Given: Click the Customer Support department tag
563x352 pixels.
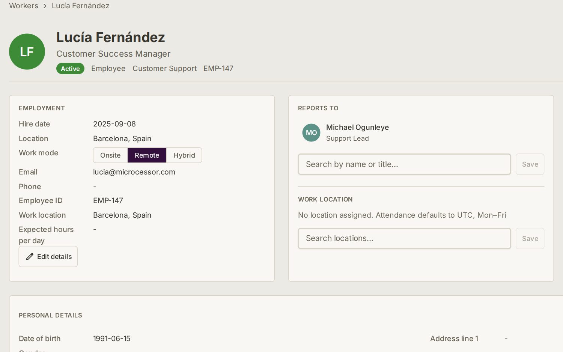Looking at the screenshot, I should click(164, 69).
